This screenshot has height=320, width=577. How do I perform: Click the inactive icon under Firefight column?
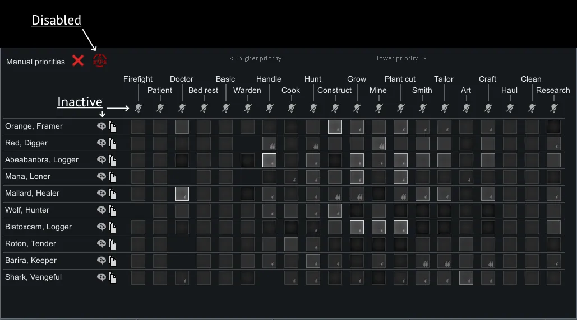(x=138, y=107)
